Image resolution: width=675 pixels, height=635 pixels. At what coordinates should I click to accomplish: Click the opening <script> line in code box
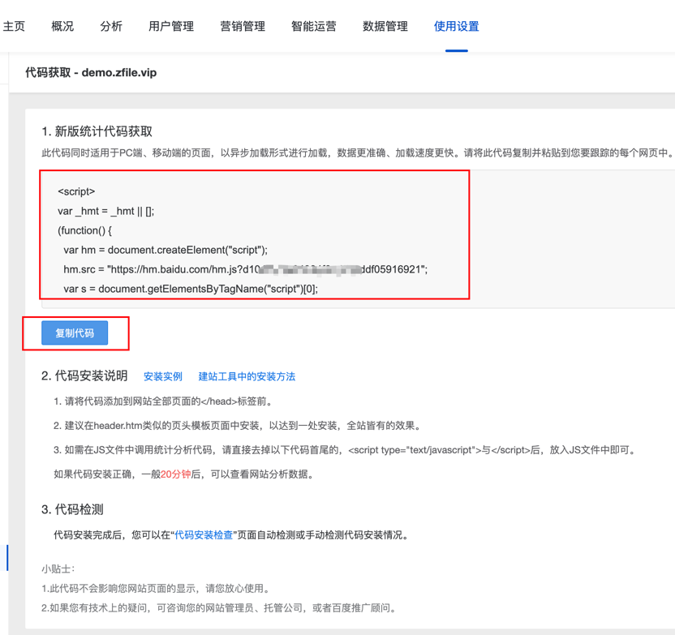76,191
